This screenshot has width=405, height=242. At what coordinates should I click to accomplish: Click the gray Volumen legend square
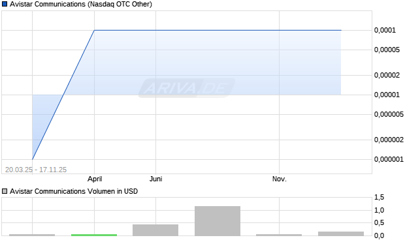pyautogui.click(x=5, y=191)
